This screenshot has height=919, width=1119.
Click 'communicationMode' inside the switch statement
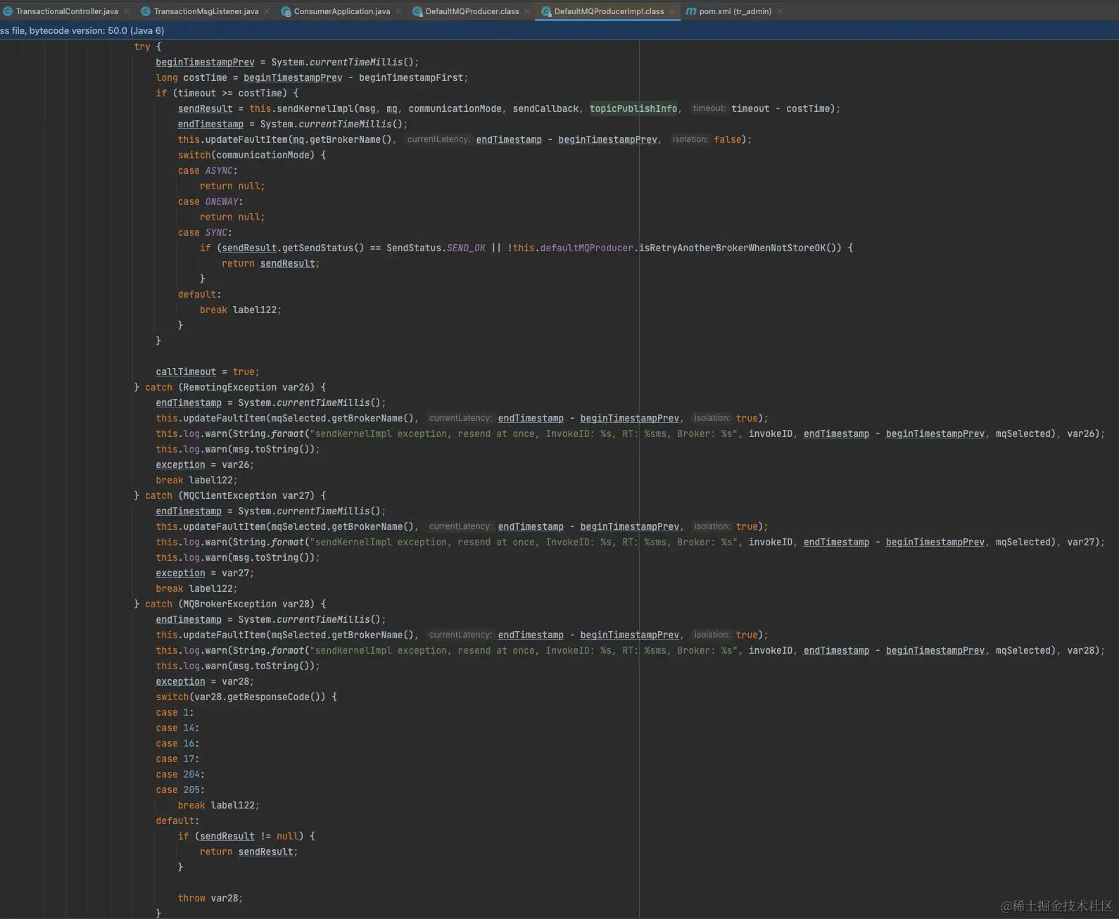pos(263,155)
